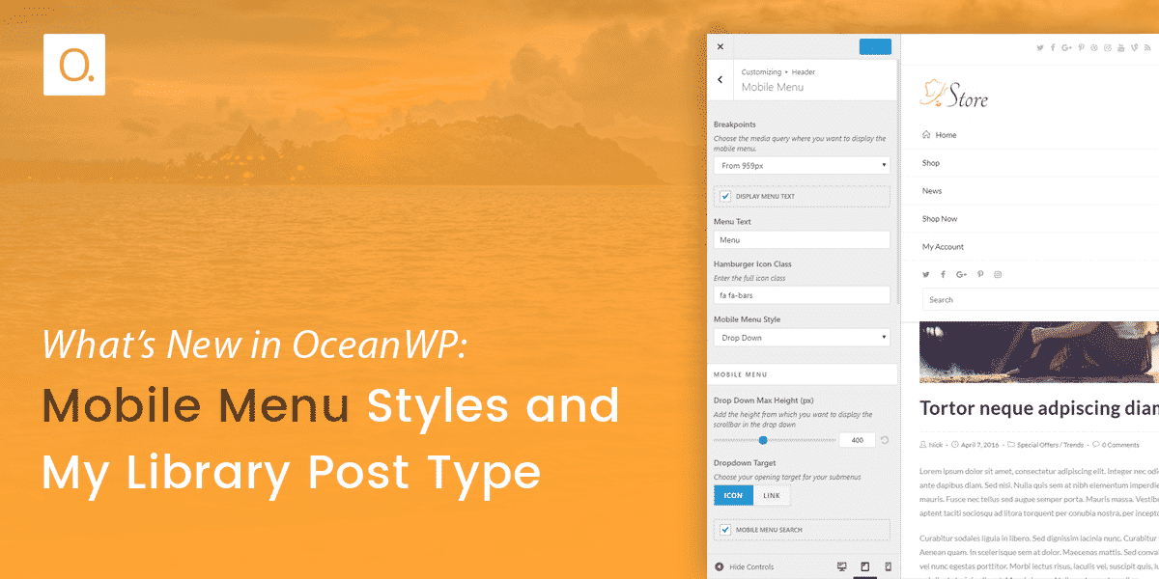Click the author link Nick
The width and height of the screenshot is (1159, 579).
936,445
